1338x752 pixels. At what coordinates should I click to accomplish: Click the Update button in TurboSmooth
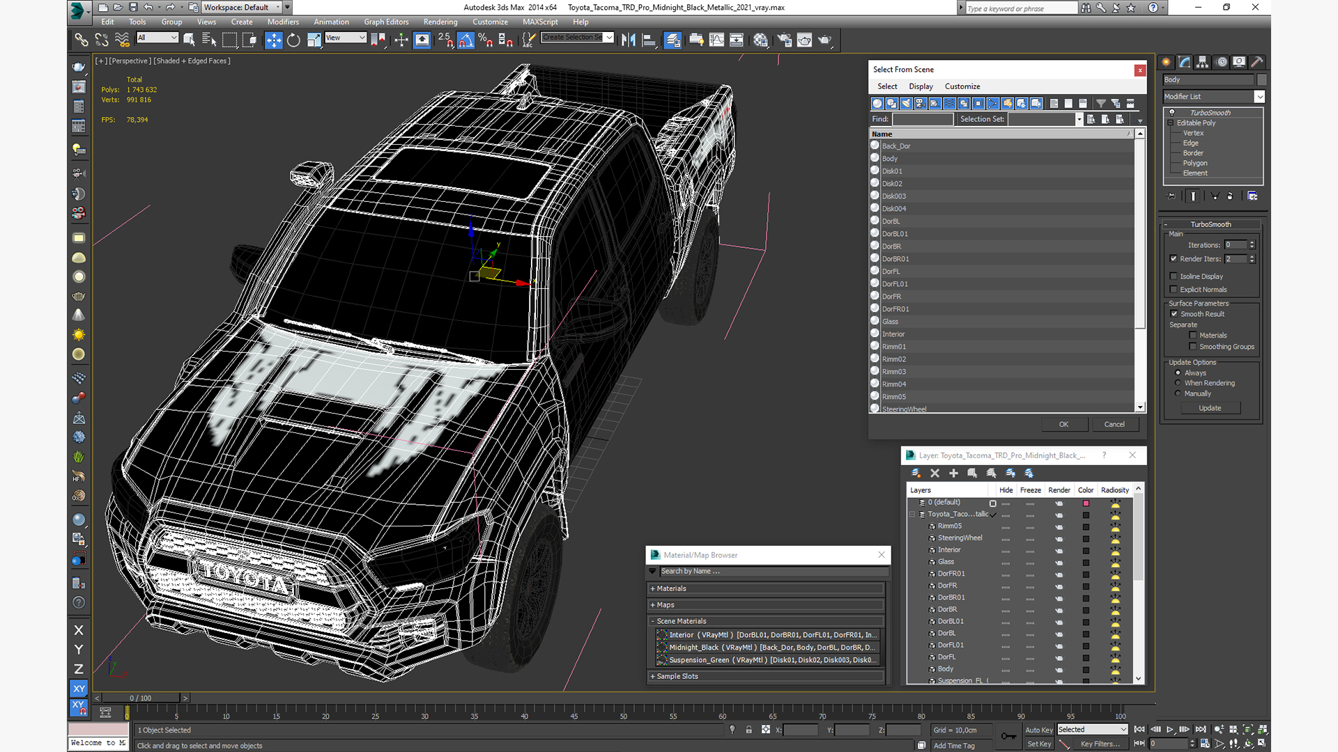point(1210,408)
